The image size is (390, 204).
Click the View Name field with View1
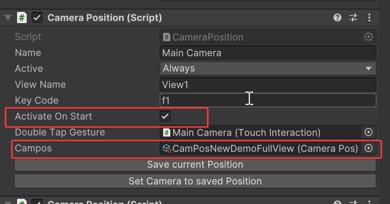tap(268, 84)
